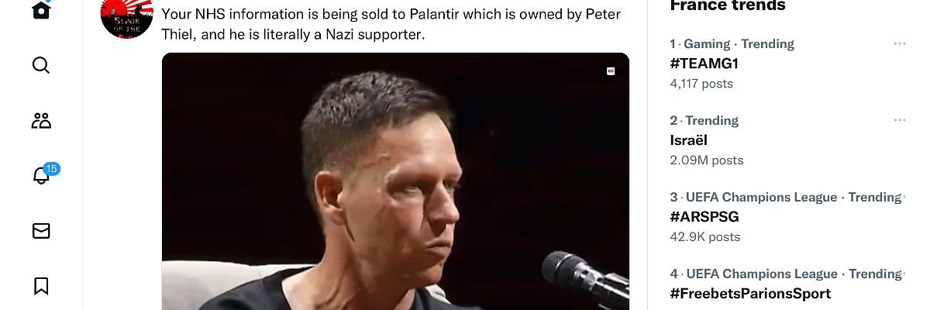Viewport: 930px width, 310px height.
Task: Expand more options for Israël trend
Action: (x=900, y=121)
